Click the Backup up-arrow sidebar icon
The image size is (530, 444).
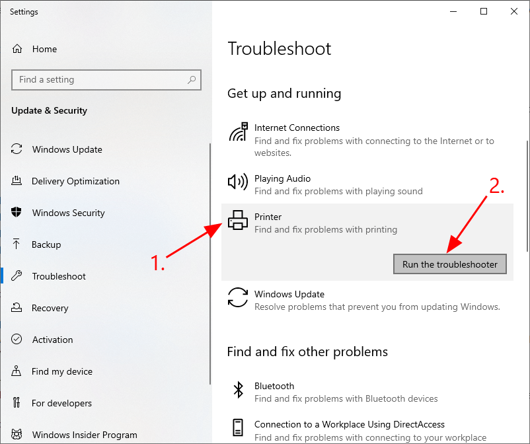(x=16, y=244)
